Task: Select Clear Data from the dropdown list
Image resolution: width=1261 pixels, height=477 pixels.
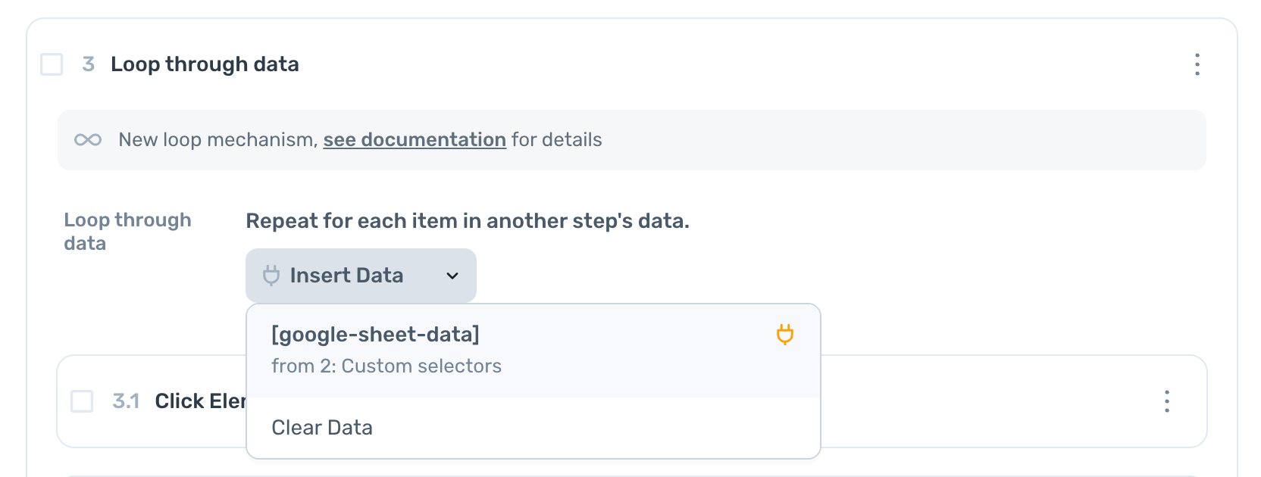Action: click(x=322, y=428)
